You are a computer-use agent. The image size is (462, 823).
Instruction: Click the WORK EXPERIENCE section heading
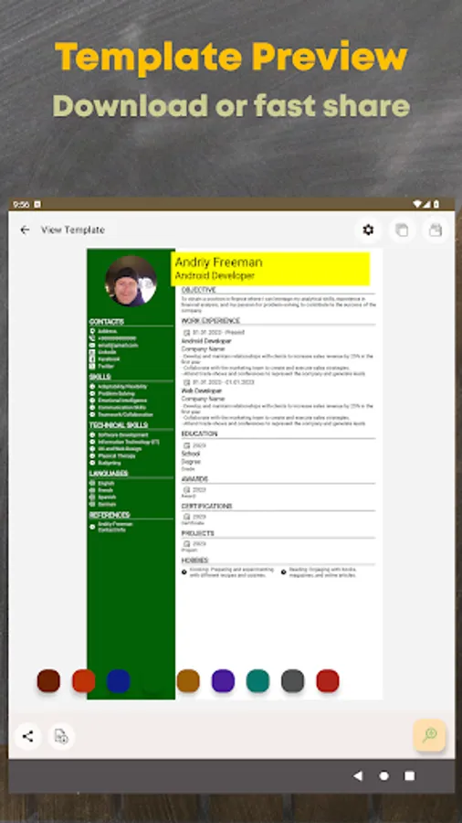point(211,321)
